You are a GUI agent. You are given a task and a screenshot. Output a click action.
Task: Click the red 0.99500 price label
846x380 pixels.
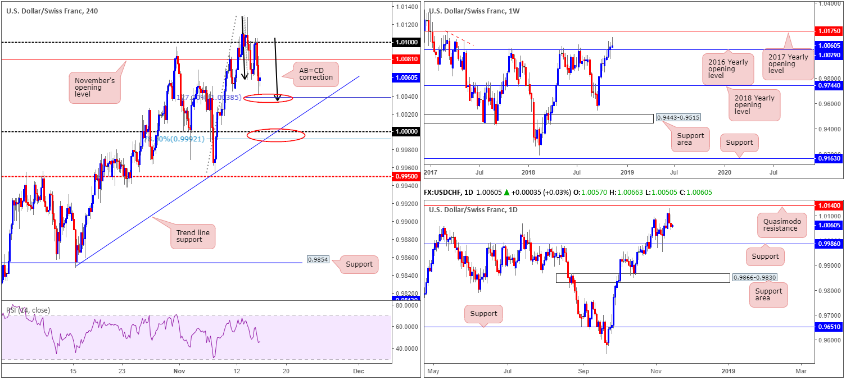click(x=405, y=176)
